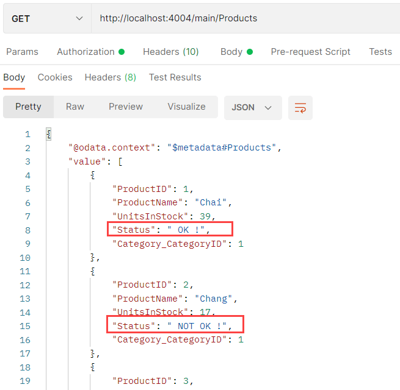Open the GET method dropdown
Viewport: 400px width, 390px height.
46,18
